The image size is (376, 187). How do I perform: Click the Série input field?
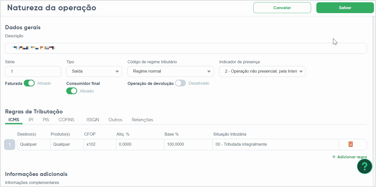(x=33, y=71)
